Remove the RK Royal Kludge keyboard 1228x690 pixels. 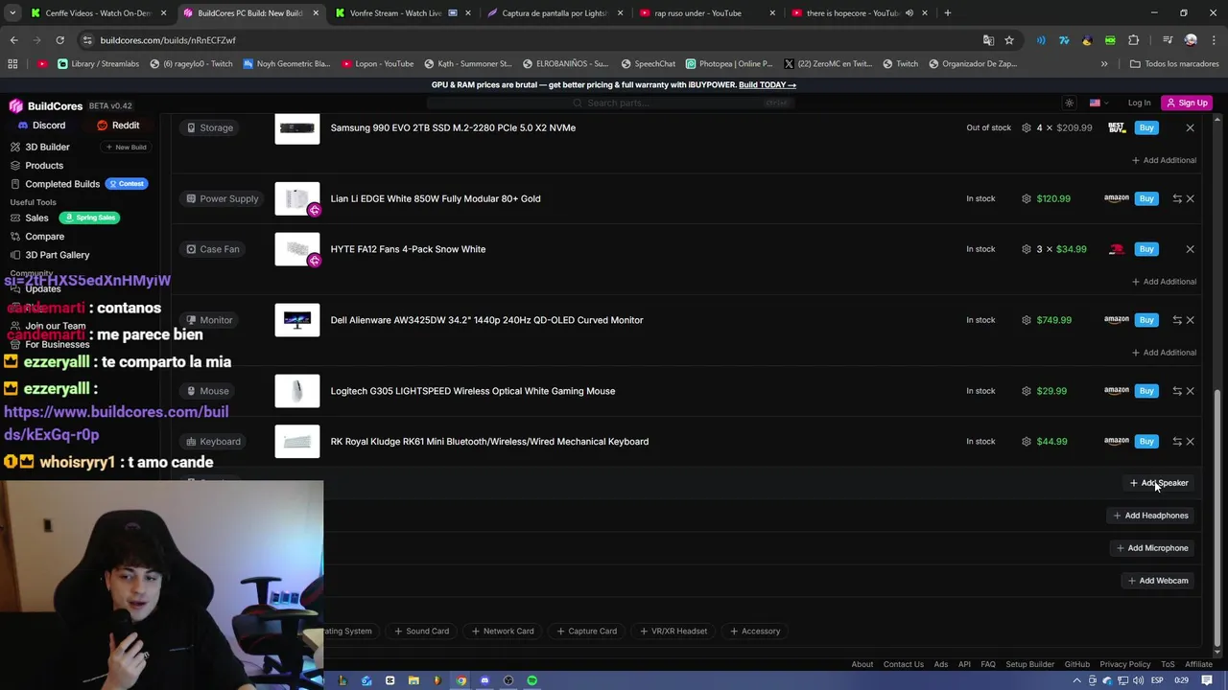click(x=1190, y=442)
